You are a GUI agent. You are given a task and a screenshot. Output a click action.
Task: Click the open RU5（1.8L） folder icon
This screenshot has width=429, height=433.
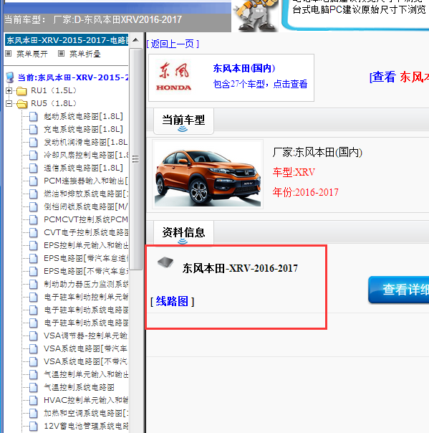[x=21, y=104]
